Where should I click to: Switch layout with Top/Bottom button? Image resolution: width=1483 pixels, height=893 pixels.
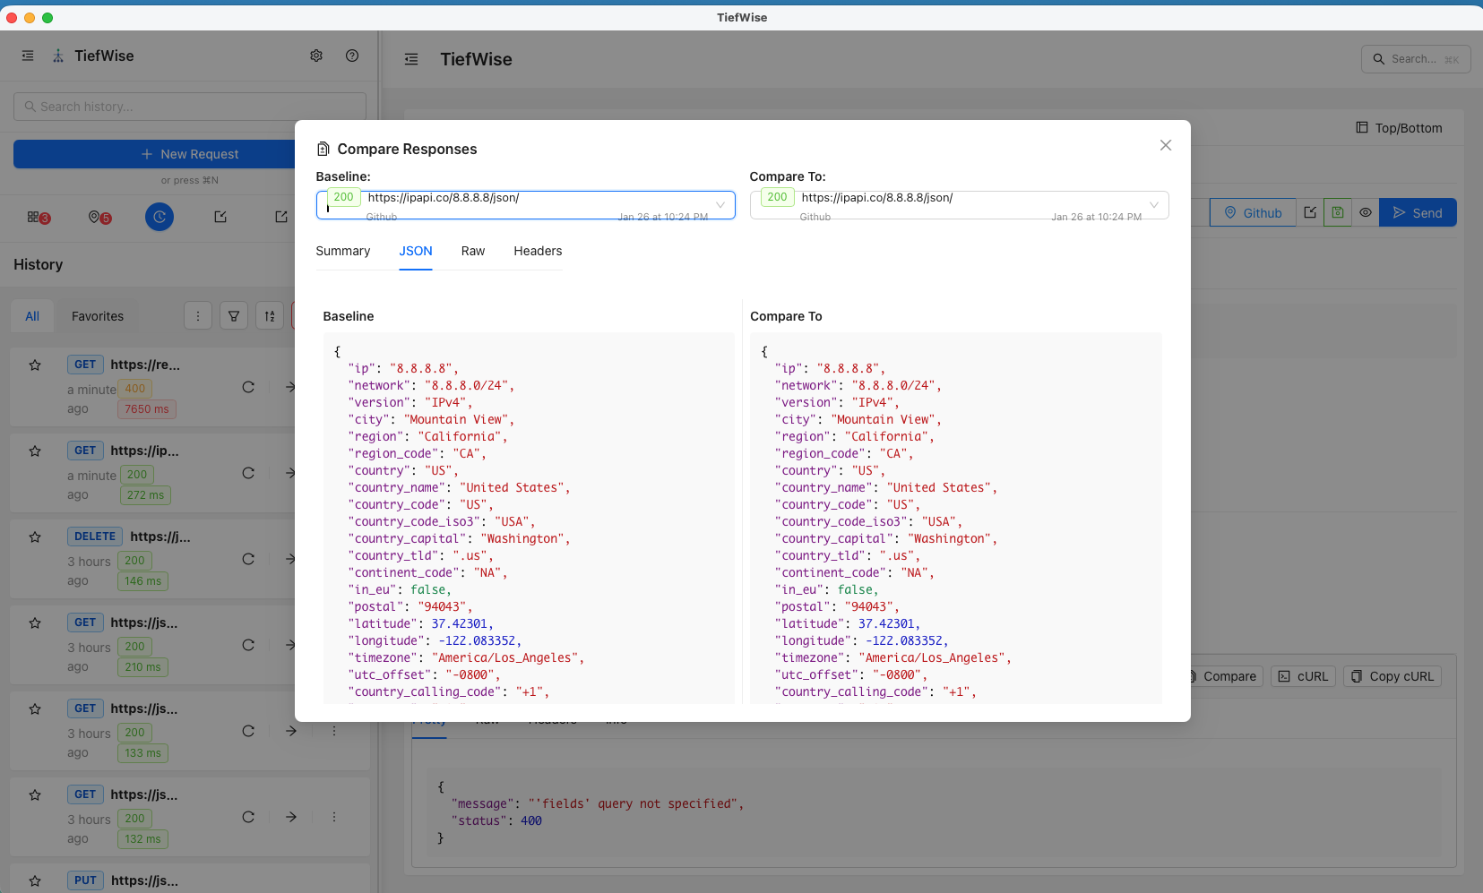coord(1399,128)
